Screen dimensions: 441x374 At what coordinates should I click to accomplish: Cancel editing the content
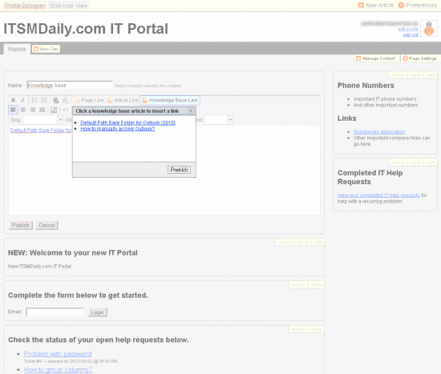[x=47, y=225]
